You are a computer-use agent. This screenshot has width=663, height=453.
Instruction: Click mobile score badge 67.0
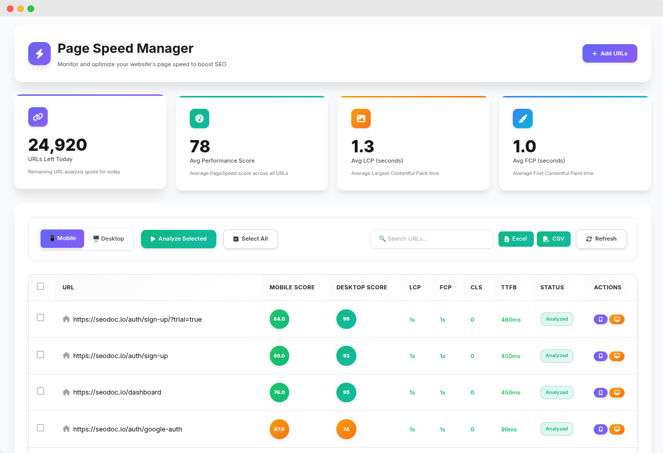tap(279, 429)
